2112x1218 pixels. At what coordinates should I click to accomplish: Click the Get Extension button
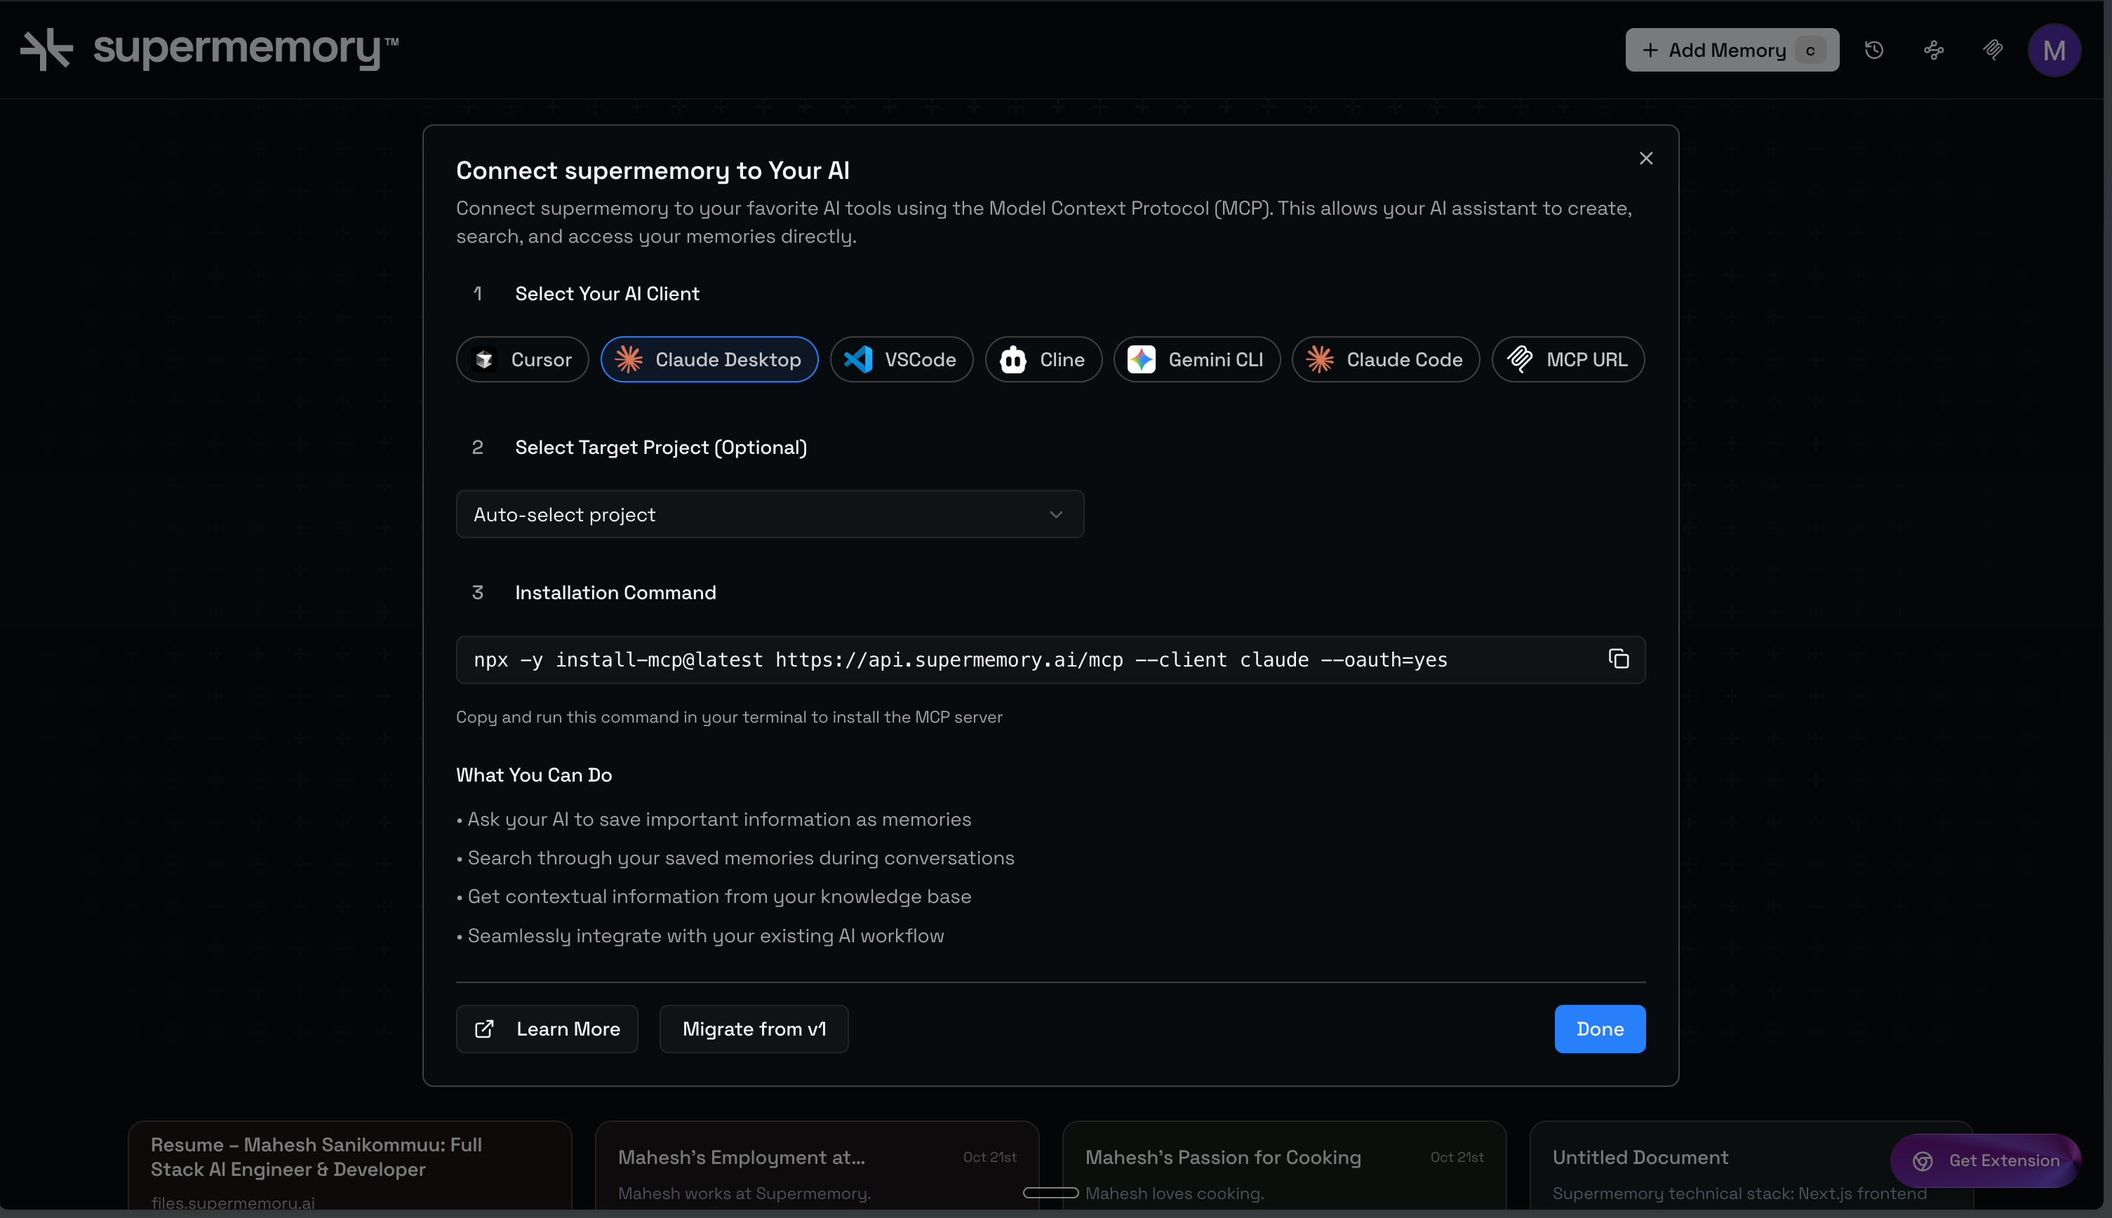(1985, 1160)
